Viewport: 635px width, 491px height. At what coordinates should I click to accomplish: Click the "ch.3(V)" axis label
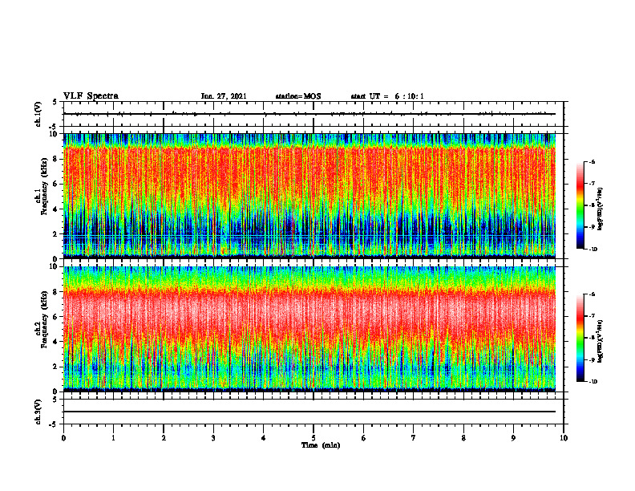(x=38, y=412)
